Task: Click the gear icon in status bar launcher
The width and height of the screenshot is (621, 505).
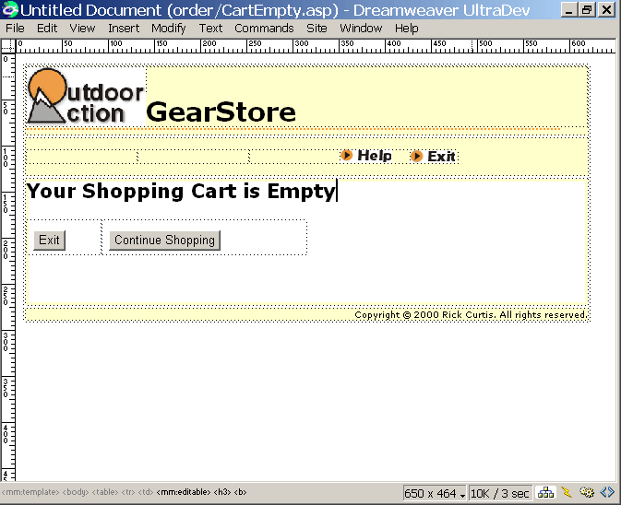Action: pos(587,493)
